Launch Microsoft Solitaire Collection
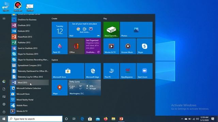This screenshot has height=122, width=218. (x=29, y=88)
